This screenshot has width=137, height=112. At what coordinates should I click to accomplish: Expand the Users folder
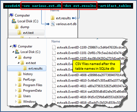[16, 96]
